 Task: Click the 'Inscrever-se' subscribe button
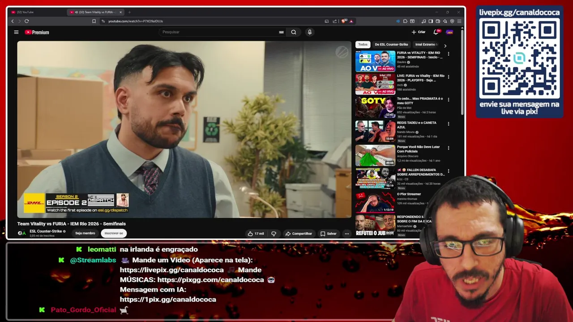click(x=114, y=233)
